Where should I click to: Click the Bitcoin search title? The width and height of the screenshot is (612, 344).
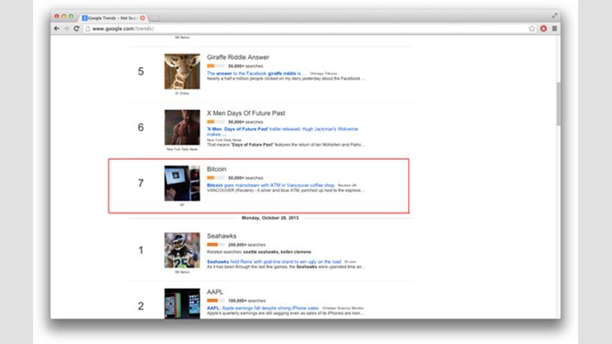(x=217, y=169)
